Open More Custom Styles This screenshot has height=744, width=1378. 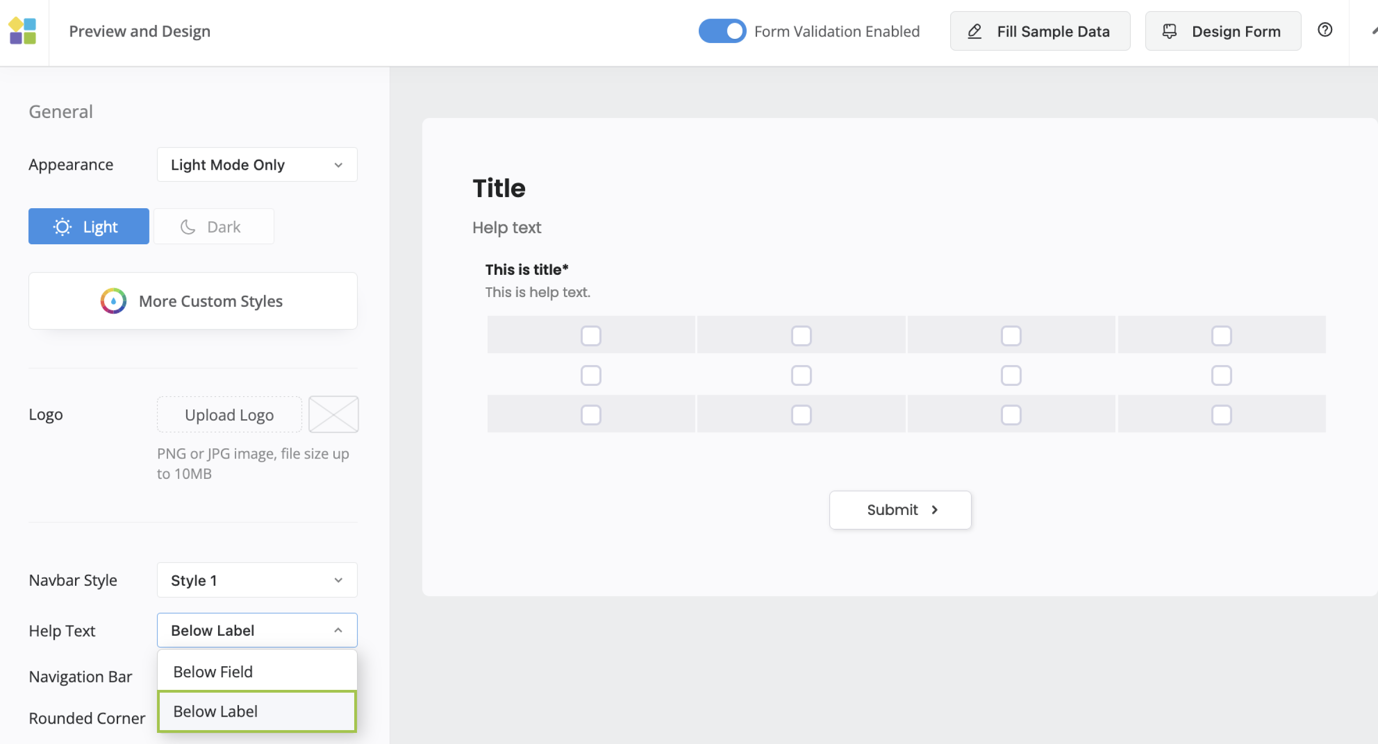193,301
